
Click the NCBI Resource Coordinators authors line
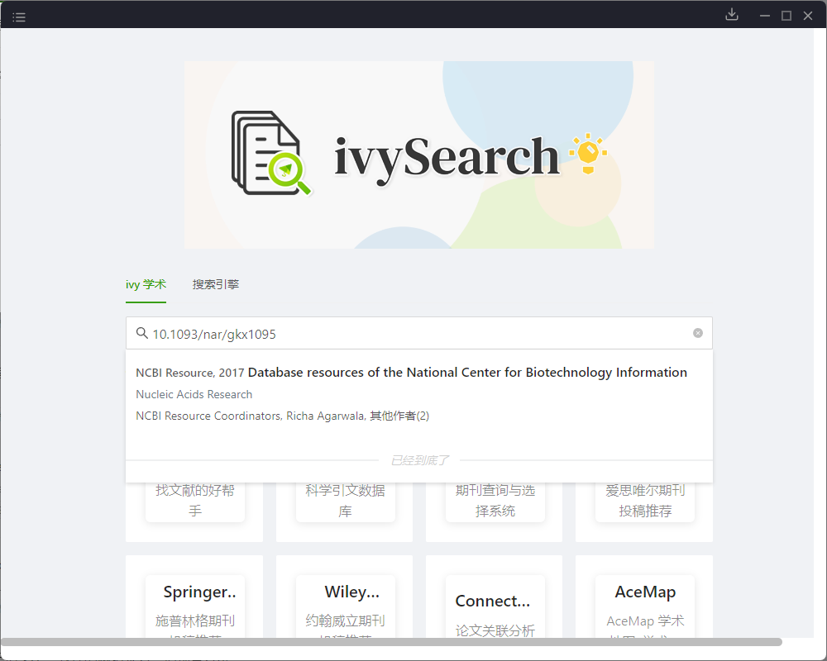282,416
